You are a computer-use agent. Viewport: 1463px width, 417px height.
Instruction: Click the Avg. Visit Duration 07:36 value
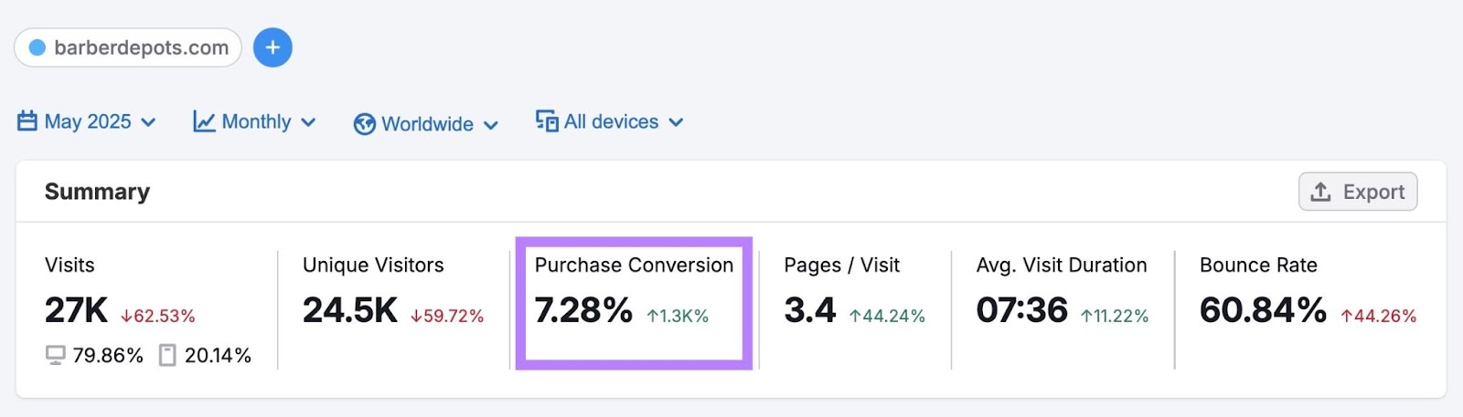(x=1021, y=310)
